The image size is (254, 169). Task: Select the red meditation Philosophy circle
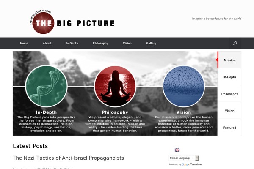point(115,86)
